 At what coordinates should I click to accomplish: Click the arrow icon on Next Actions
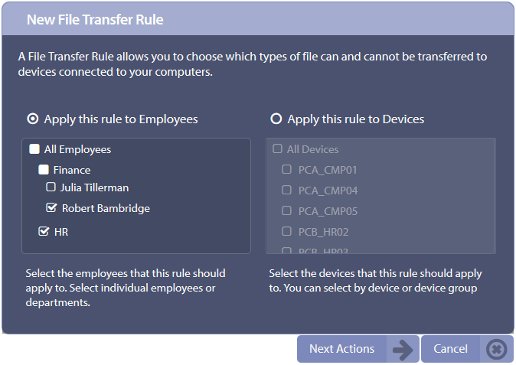pos(403,349)
